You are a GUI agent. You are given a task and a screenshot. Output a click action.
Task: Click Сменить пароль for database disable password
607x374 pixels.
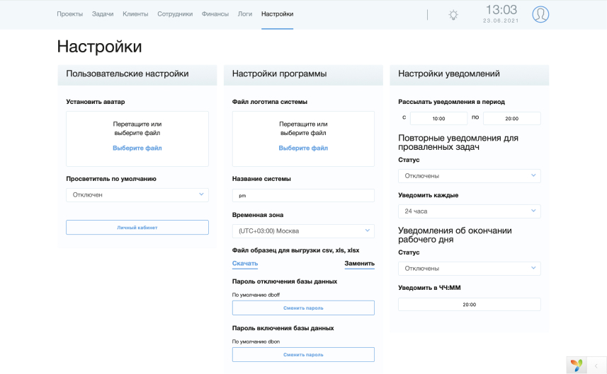point(303,308)
